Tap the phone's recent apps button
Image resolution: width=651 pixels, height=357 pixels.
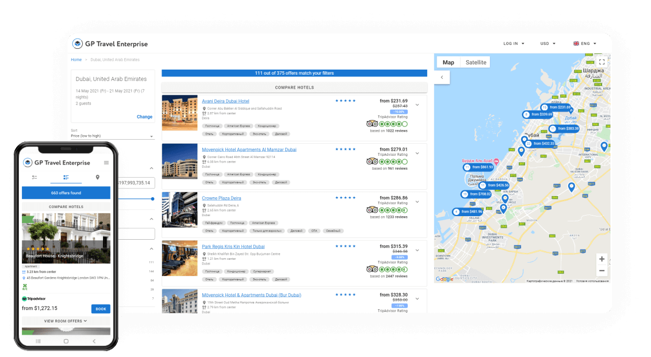(38, 341)
